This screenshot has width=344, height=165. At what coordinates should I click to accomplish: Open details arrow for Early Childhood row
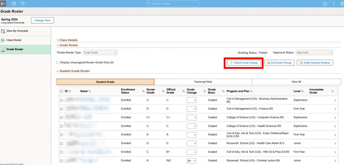click(335, 135)
